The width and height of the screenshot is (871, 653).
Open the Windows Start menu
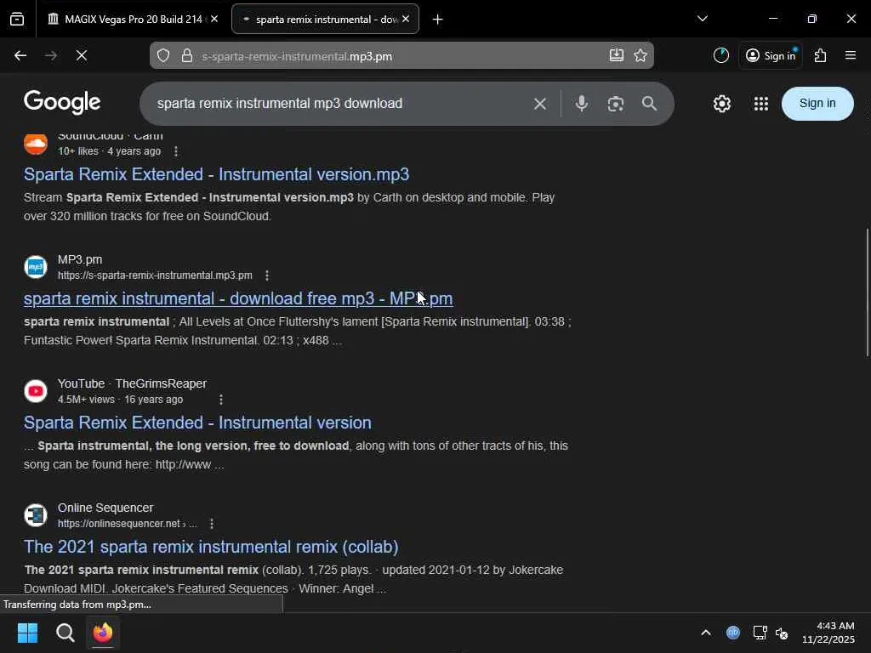[x=27, y=633]
